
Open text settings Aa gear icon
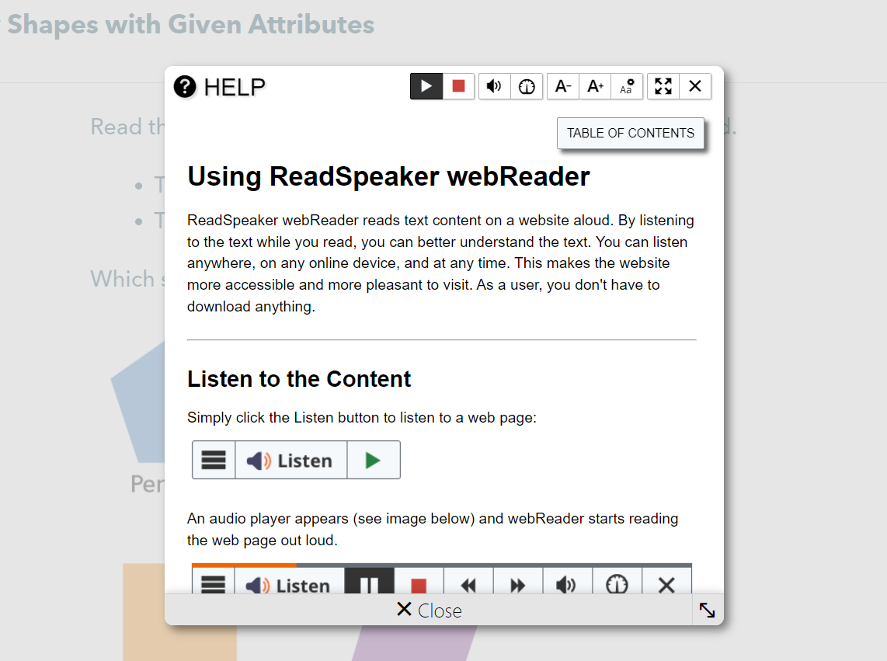coord(627,86)
